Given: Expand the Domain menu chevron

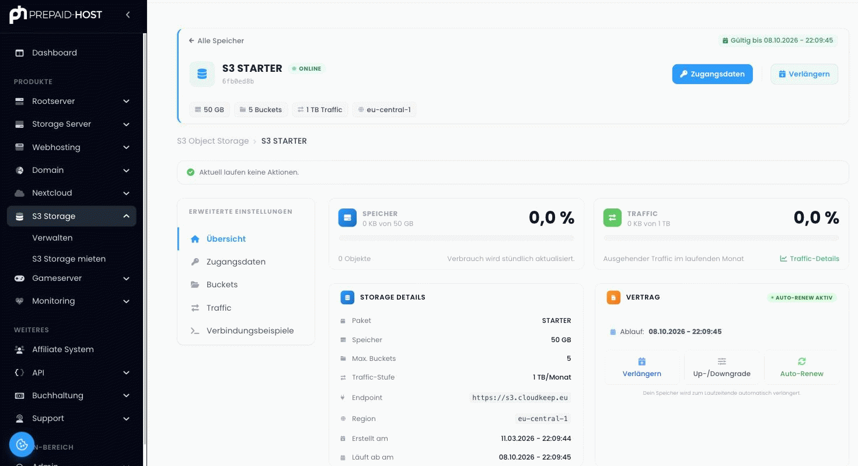Looking at the screenshot, I should pos(126,170).
